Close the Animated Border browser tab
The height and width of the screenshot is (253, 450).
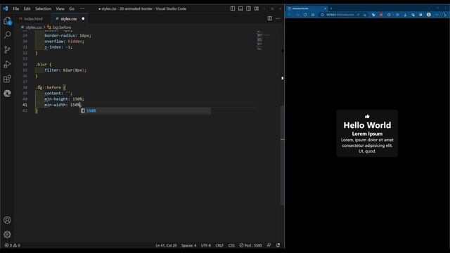[x=325, y=8]
